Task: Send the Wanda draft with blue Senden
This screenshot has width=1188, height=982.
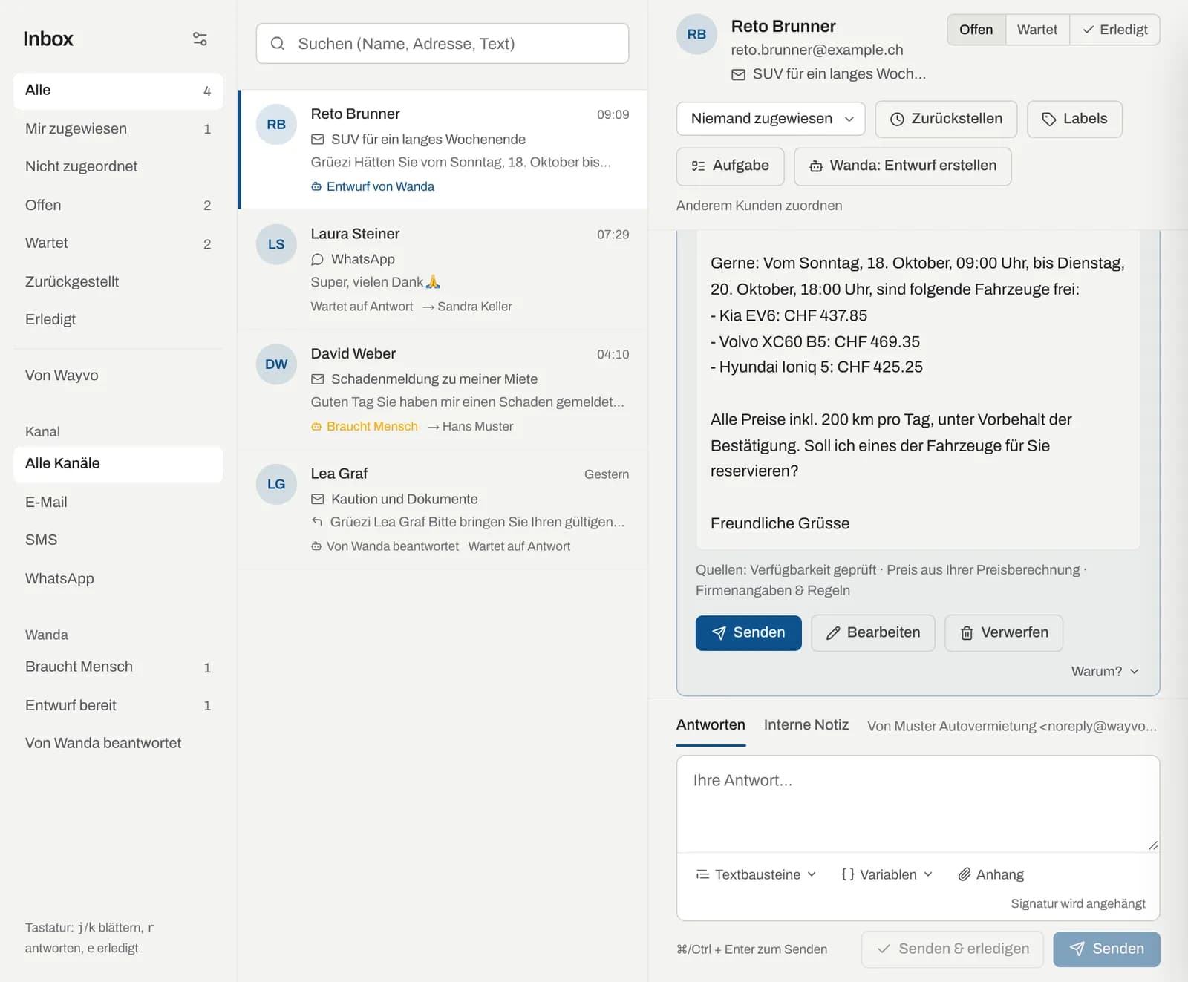Action: point(748,632)
